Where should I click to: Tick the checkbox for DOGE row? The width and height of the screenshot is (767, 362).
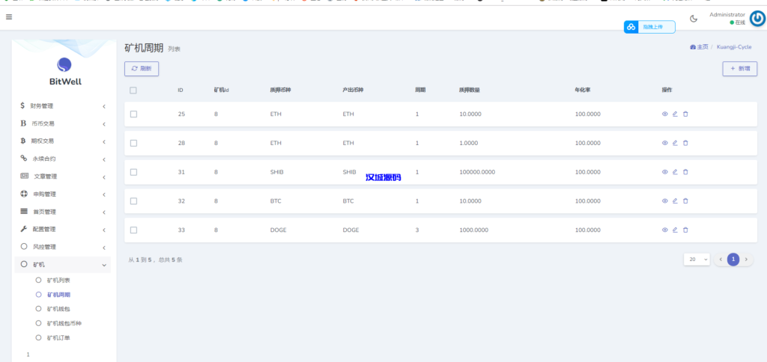tap(133, 230)
